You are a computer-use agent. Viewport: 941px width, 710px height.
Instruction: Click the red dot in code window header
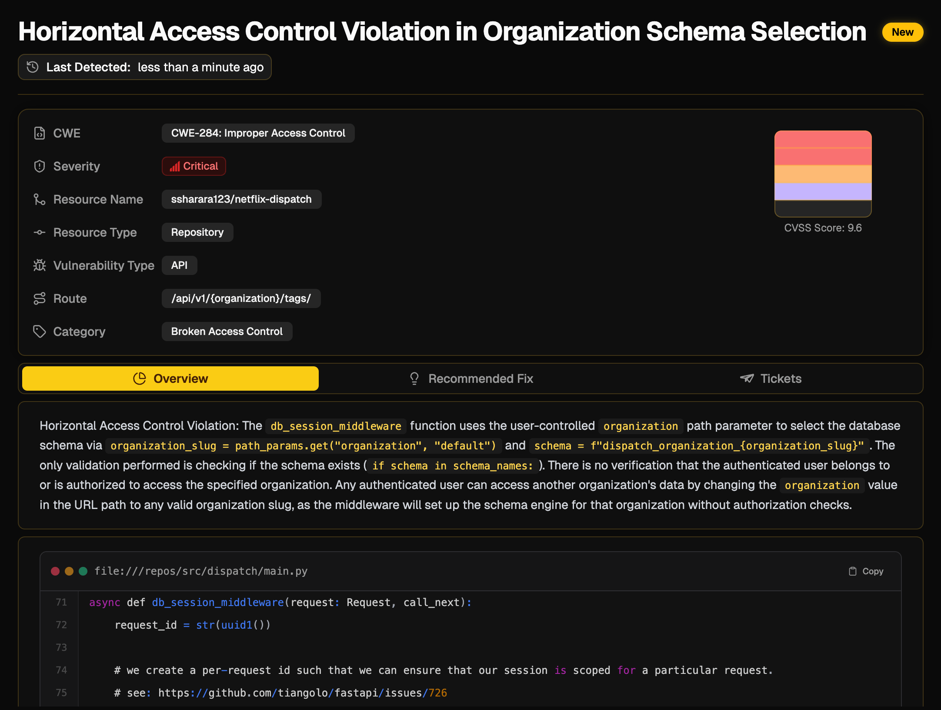click(55, 571)
